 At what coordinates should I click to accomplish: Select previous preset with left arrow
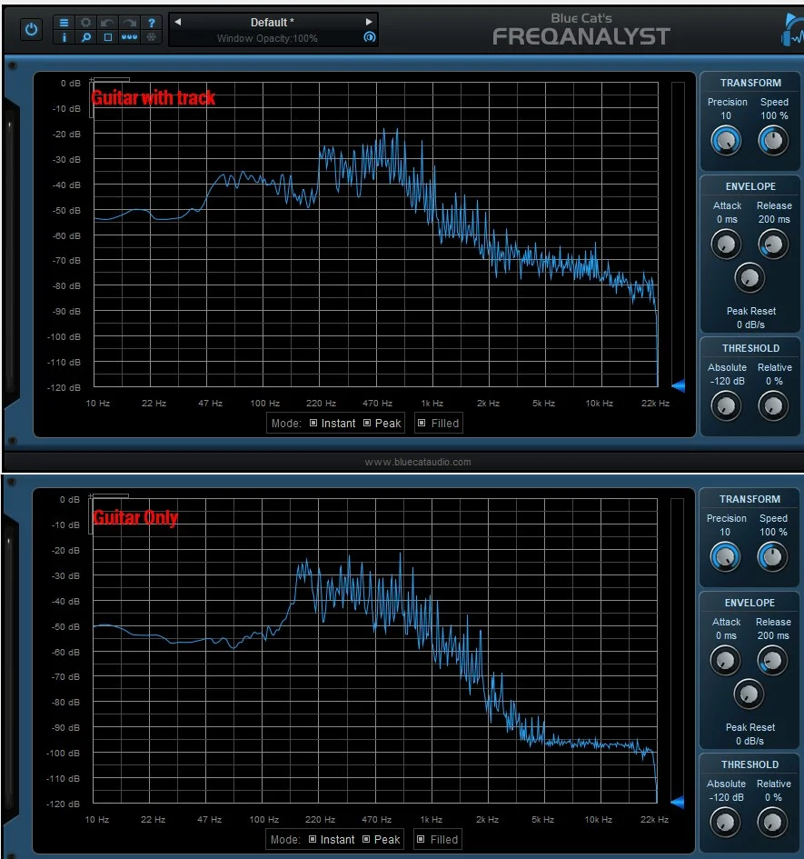click(x=177, y=22)
